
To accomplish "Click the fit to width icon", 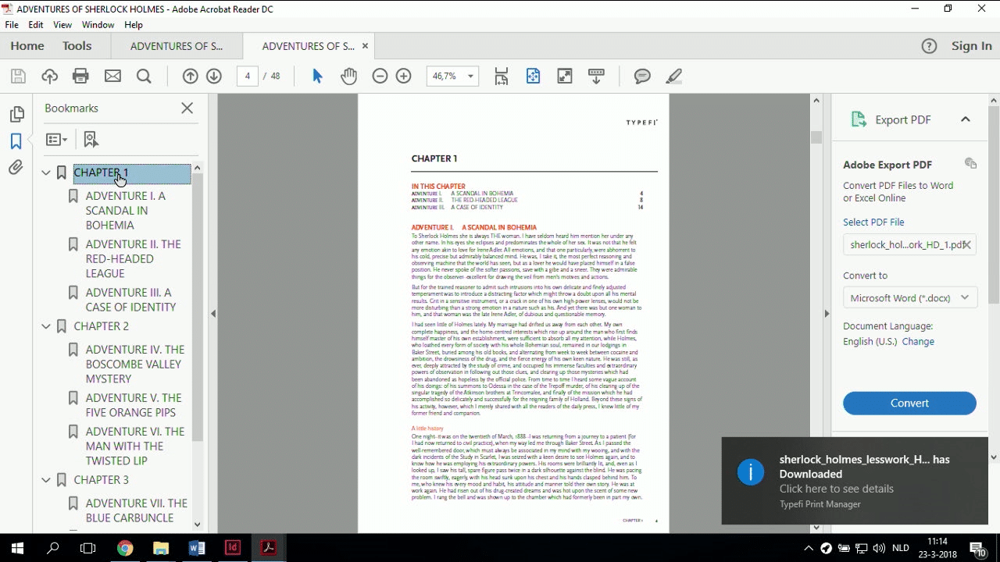I will 533,76.
